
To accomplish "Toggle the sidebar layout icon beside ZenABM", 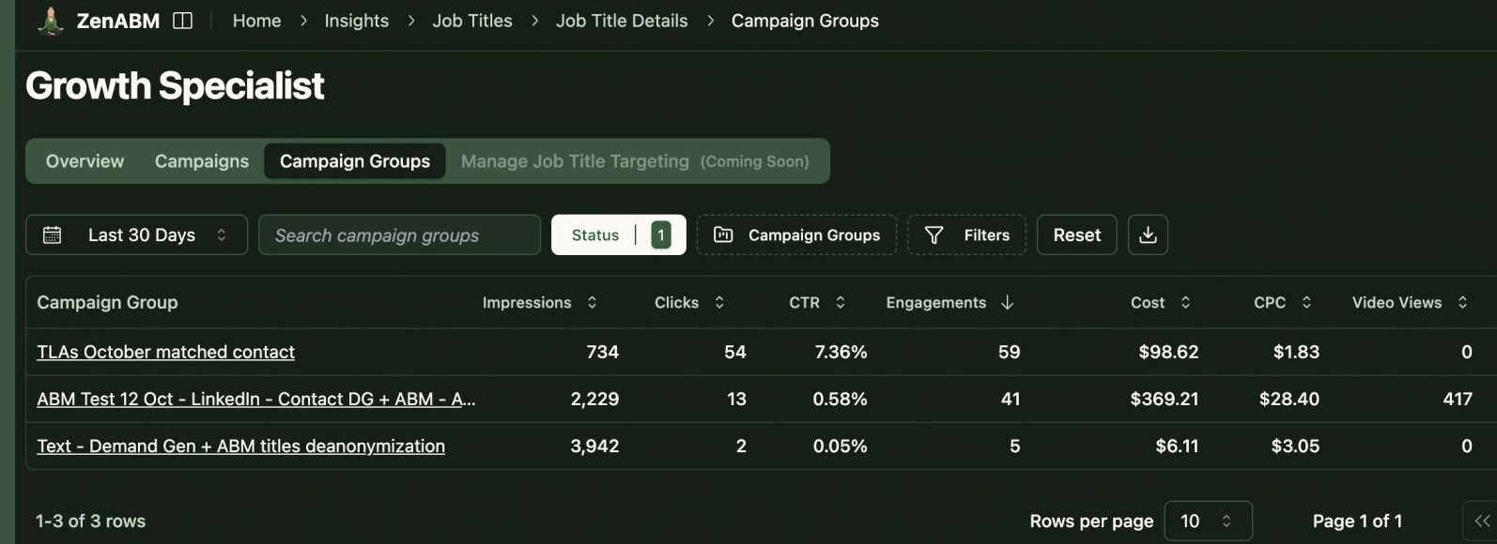I will (184, 20).
